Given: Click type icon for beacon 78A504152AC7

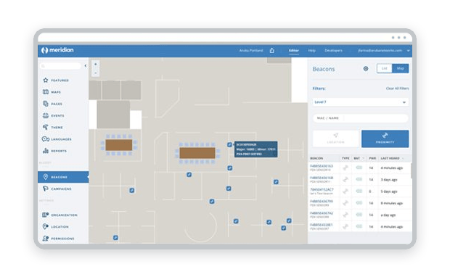Looking at the screenshot, I should pyautogui.click(x=345, y=191).
